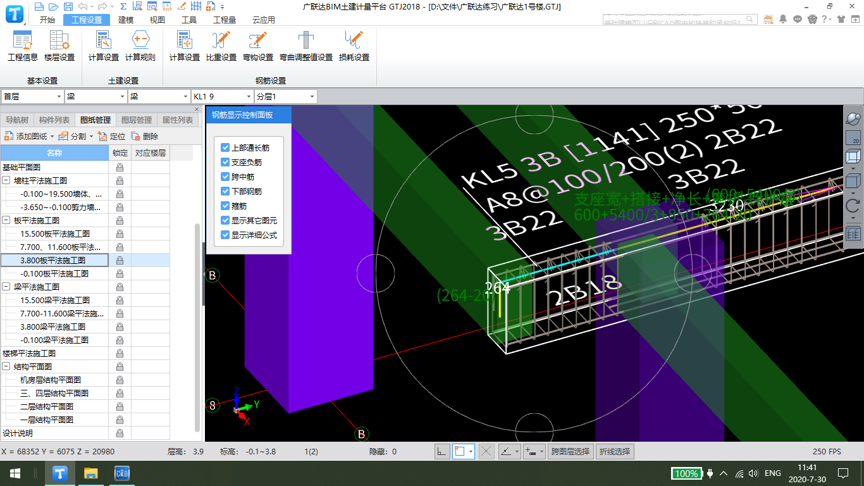Image resolution: width=864 pixels, height=486 pixels.
Task: Uncheck 箍筋 checkbox
Action: pyautogui.click(x=225, y=206)
